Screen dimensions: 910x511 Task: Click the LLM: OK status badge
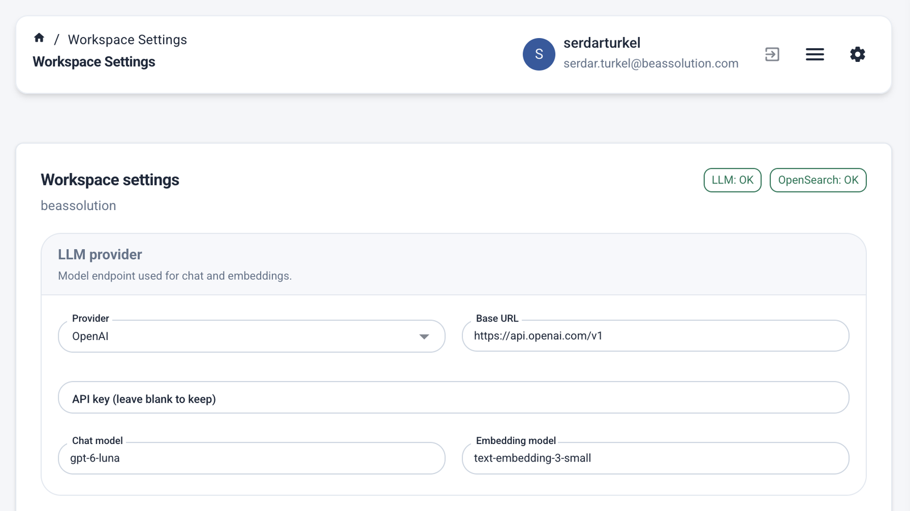pyautogui.click(x=732, y=180)
